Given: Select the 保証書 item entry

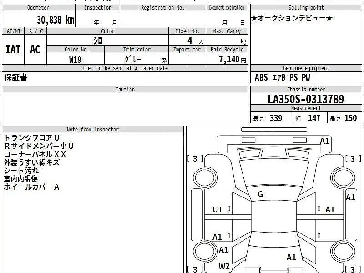Looking at the screenshot, I should point(16,77).
